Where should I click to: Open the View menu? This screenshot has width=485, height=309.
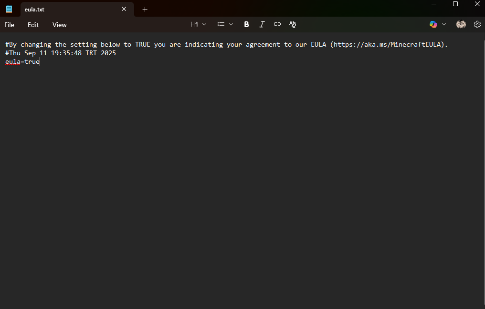tap(59, 25)
